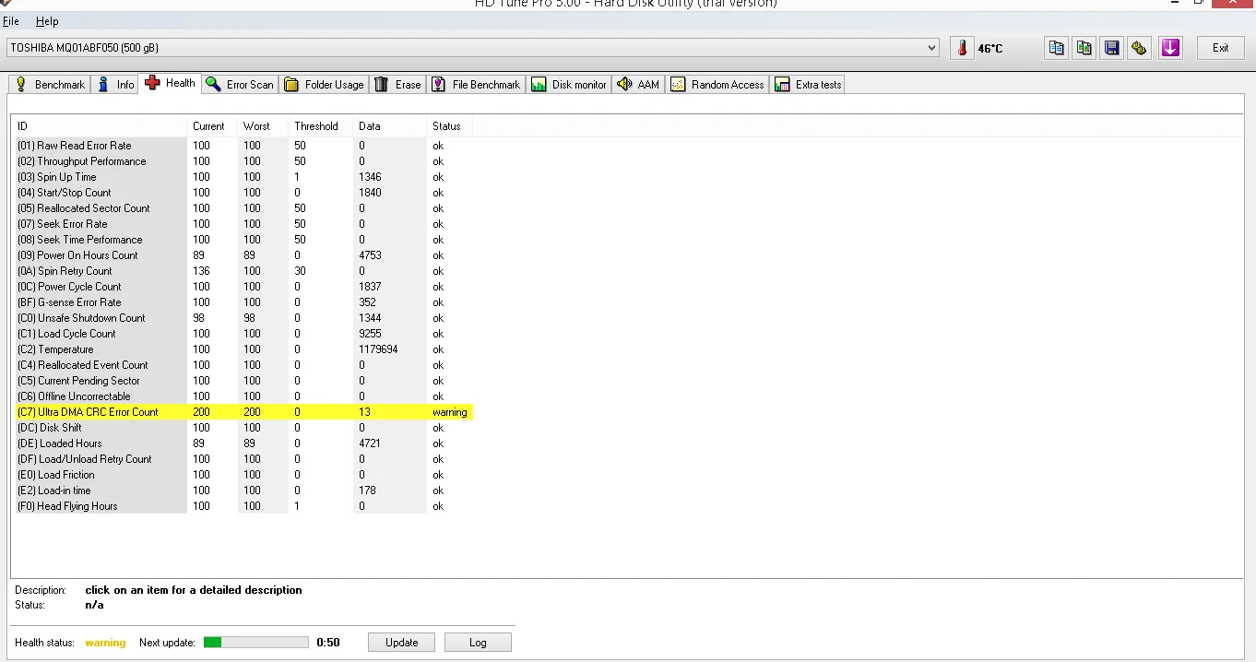Save screenshot to file
Viewport: 1256px width, 662px height.
click(1111, 47)
